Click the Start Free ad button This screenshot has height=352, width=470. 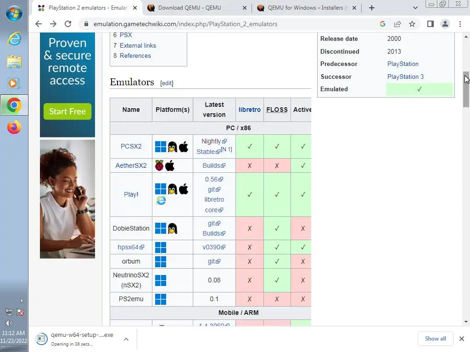pyautogui.click(x=67, y=111)
